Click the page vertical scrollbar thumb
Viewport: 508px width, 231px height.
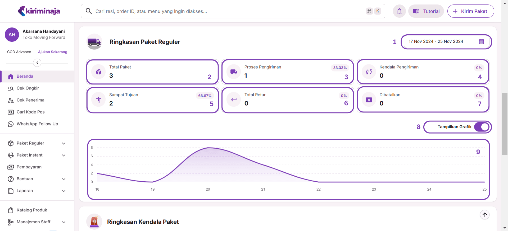click(505, 124)
